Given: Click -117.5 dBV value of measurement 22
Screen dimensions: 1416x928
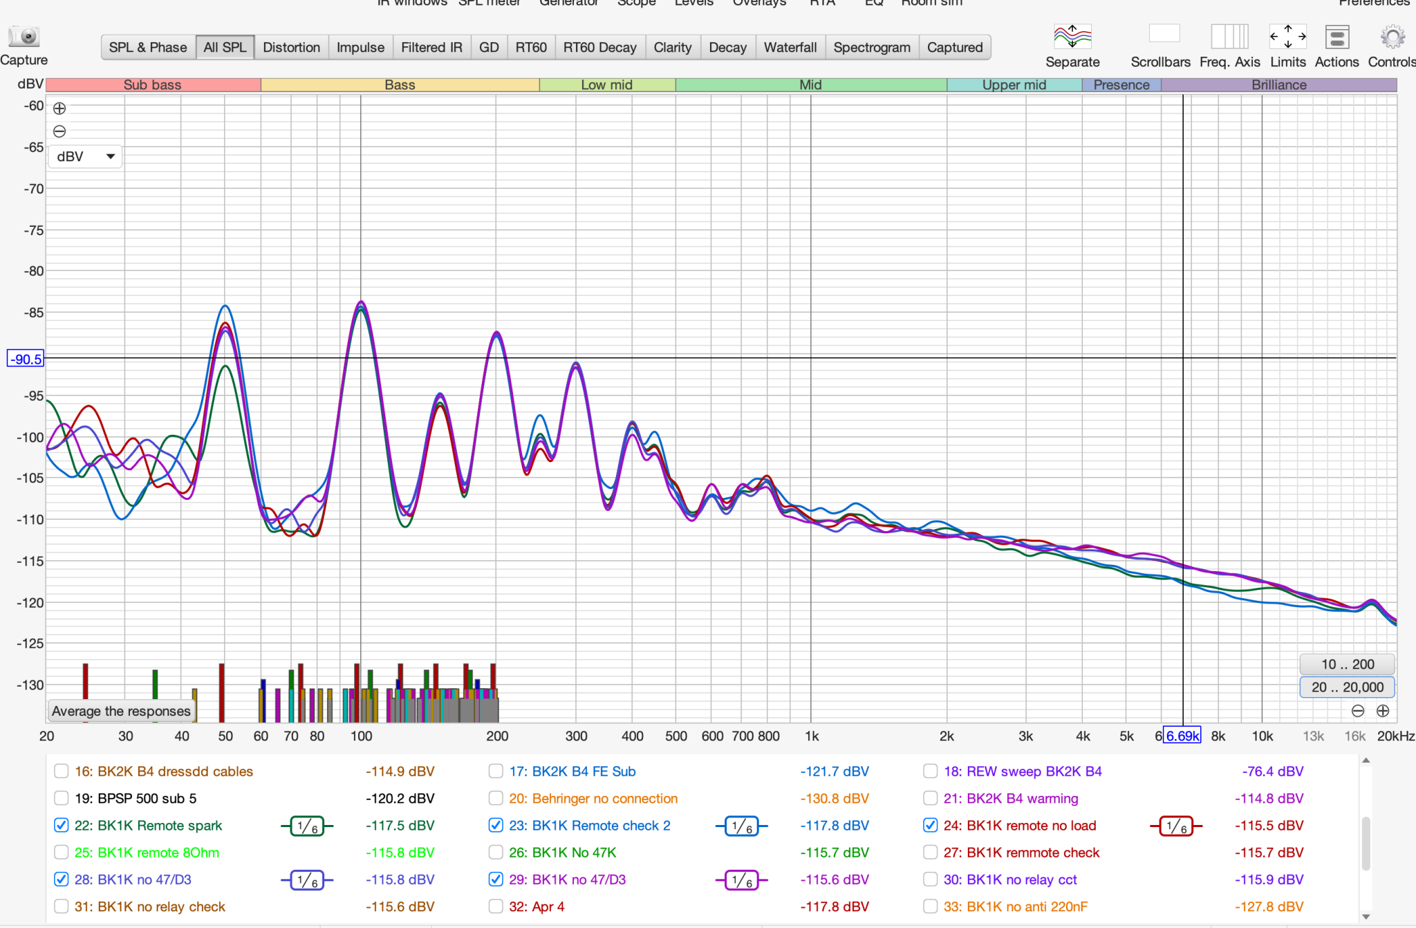Looking at the screenshot, I should [x=400, y=826].
